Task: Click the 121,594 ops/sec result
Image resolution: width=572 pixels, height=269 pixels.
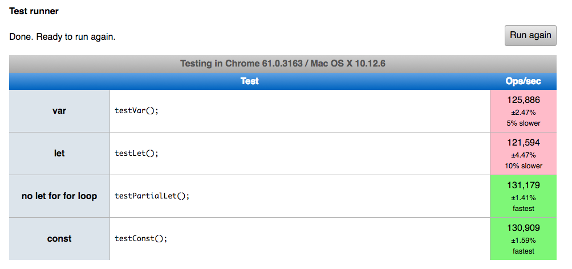Action: [x=523, y=143]
